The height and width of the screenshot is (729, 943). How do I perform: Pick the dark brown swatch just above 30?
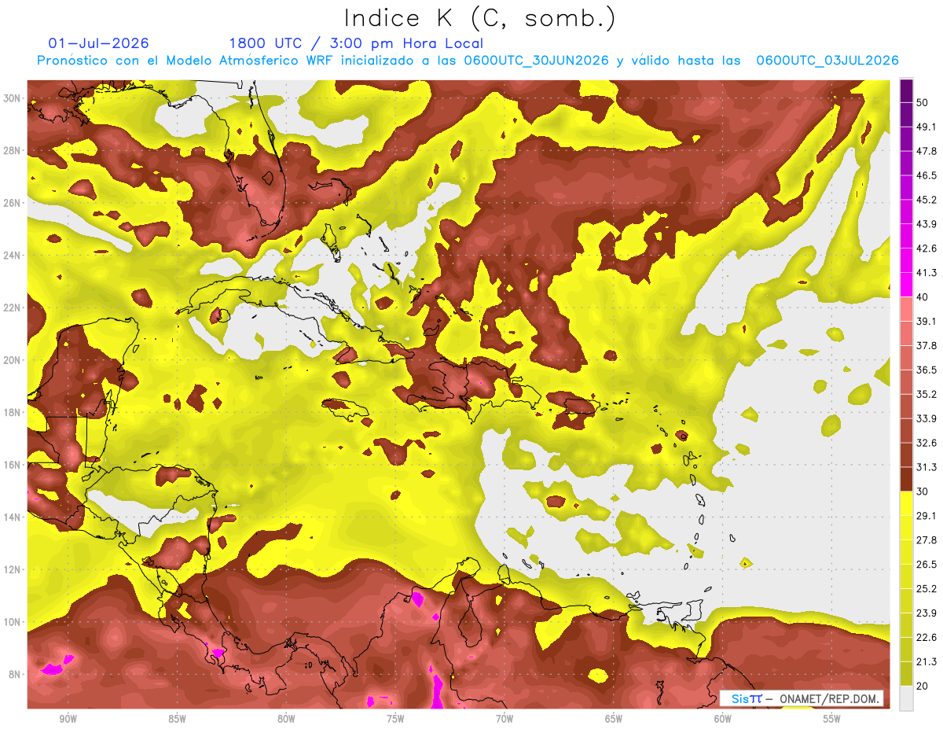tap(907, 480)
